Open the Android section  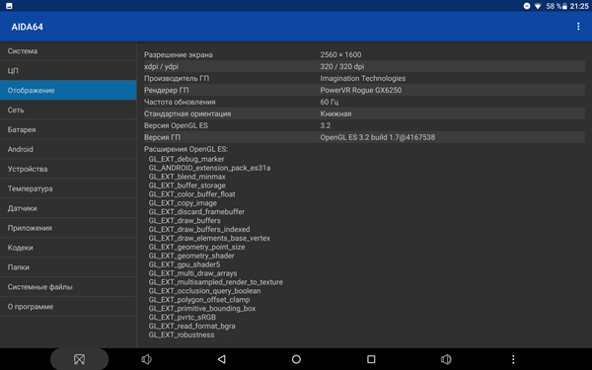click(68, 149)
